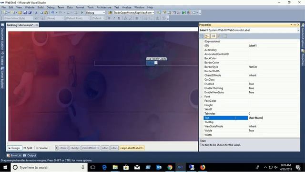
Task: Click the Text property value field
Action: coord(274,118)
